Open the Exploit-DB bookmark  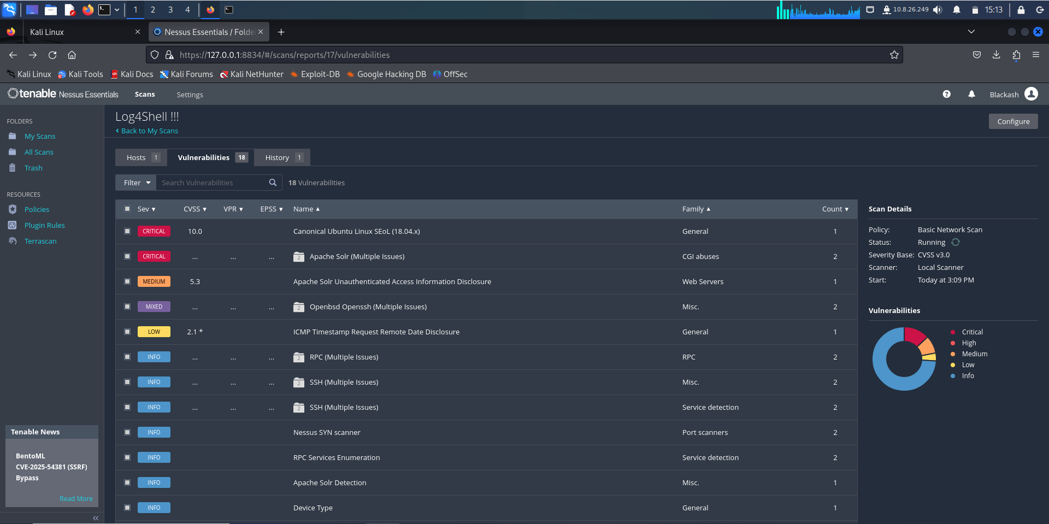315,74
